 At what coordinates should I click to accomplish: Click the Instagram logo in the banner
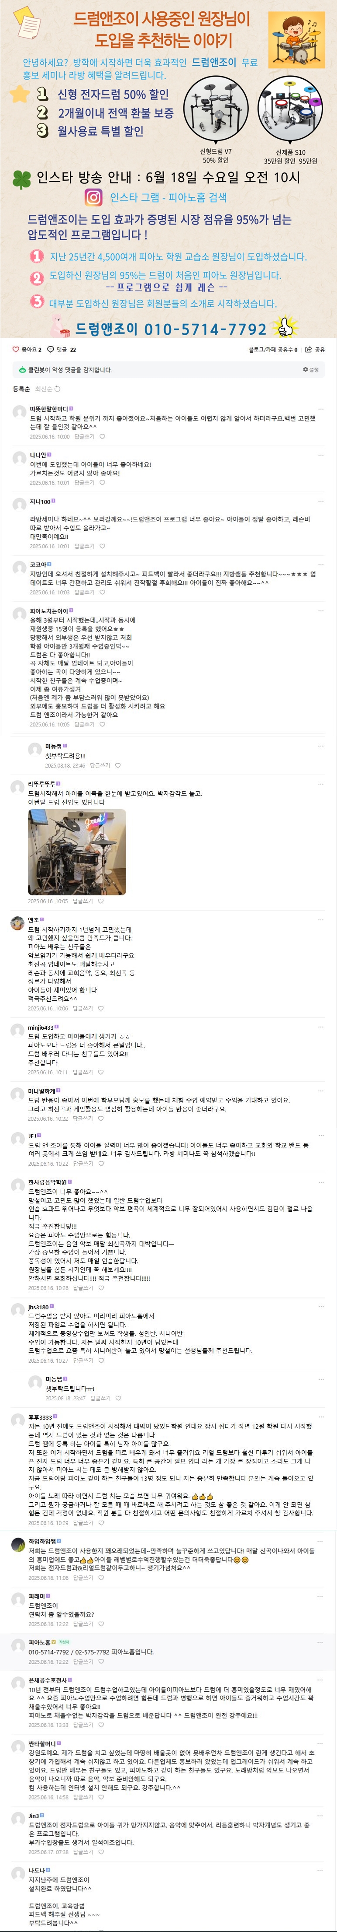(x=93, y=197)
